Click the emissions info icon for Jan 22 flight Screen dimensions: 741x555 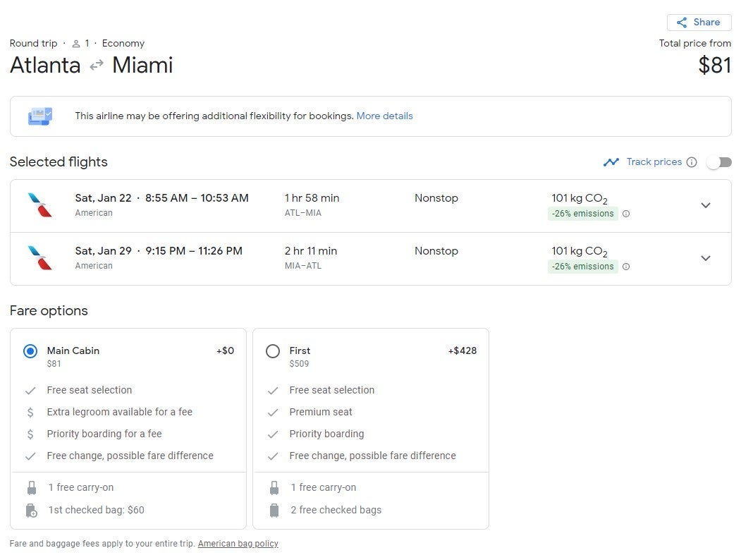click(x=626, y=214)
